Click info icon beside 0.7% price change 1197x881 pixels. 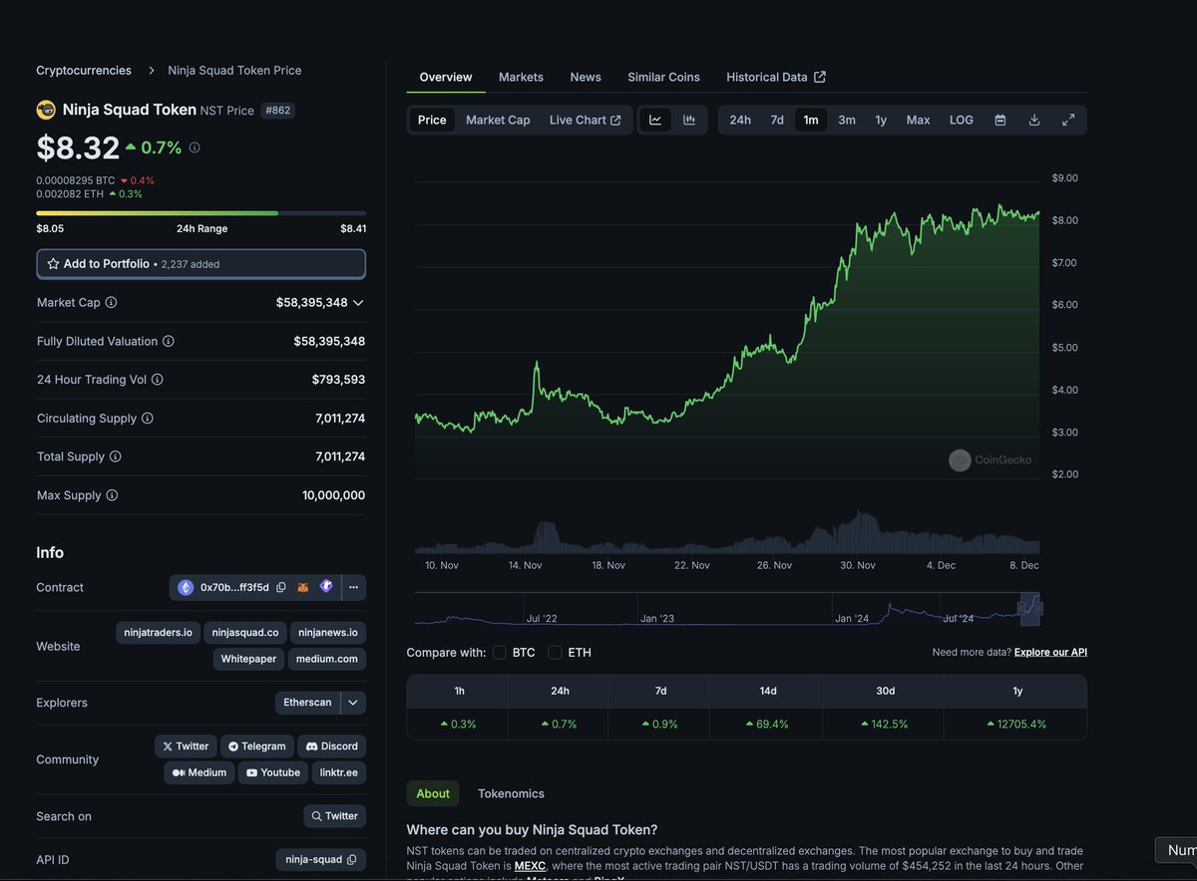click(x=195, y=147)
